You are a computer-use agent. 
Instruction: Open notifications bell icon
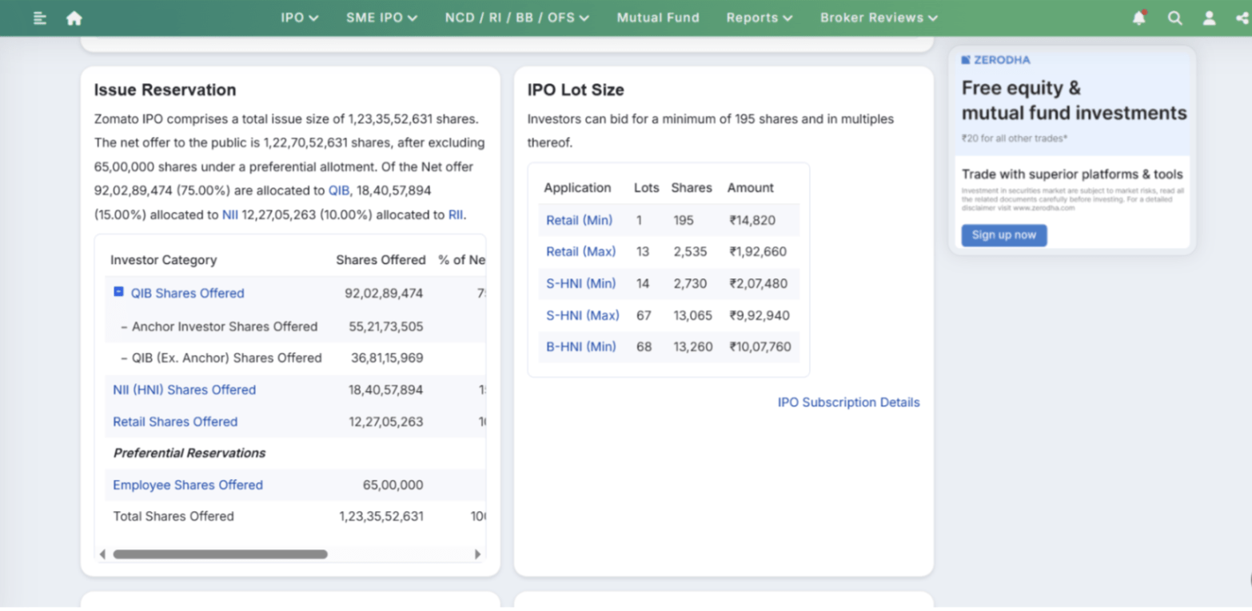coord(1139,18)
